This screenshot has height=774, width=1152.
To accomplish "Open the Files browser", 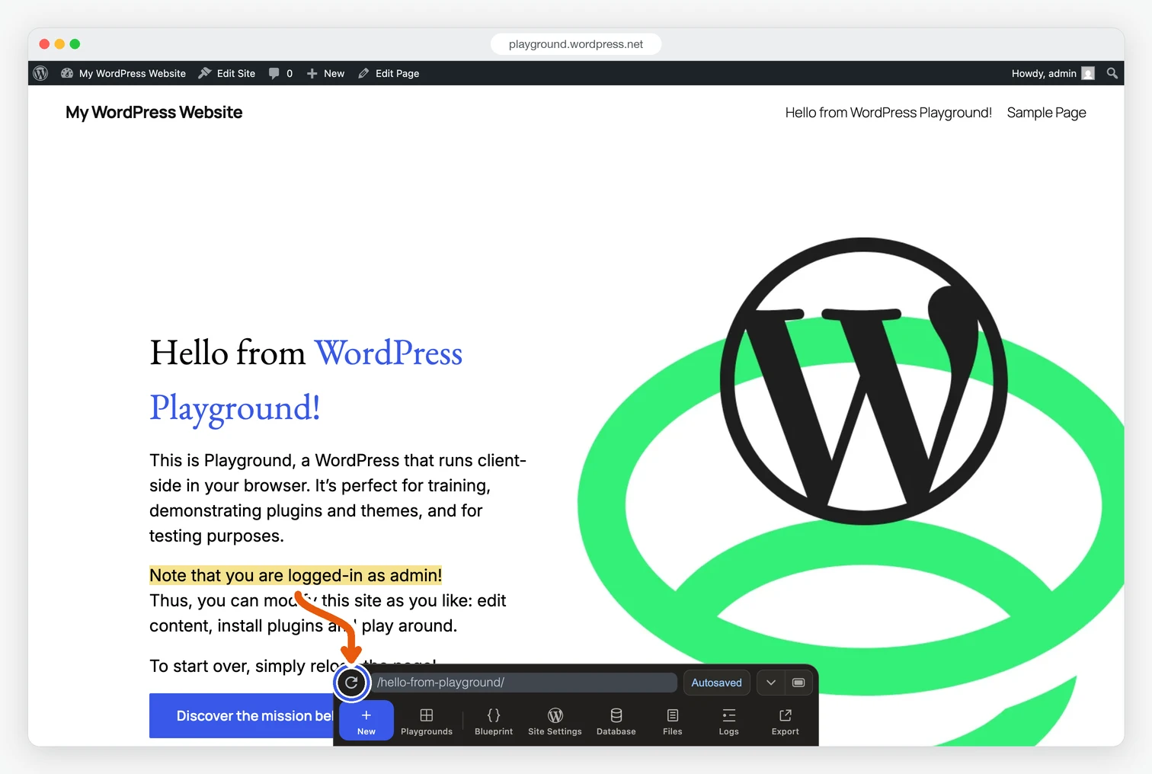I will click(x=673, y=721).
